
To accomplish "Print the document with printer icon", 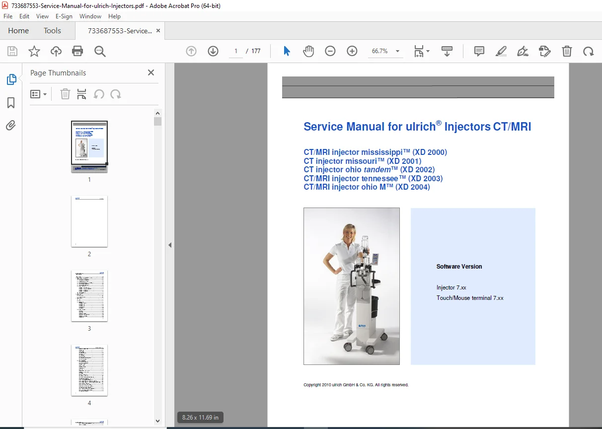I will coord(77,51).
